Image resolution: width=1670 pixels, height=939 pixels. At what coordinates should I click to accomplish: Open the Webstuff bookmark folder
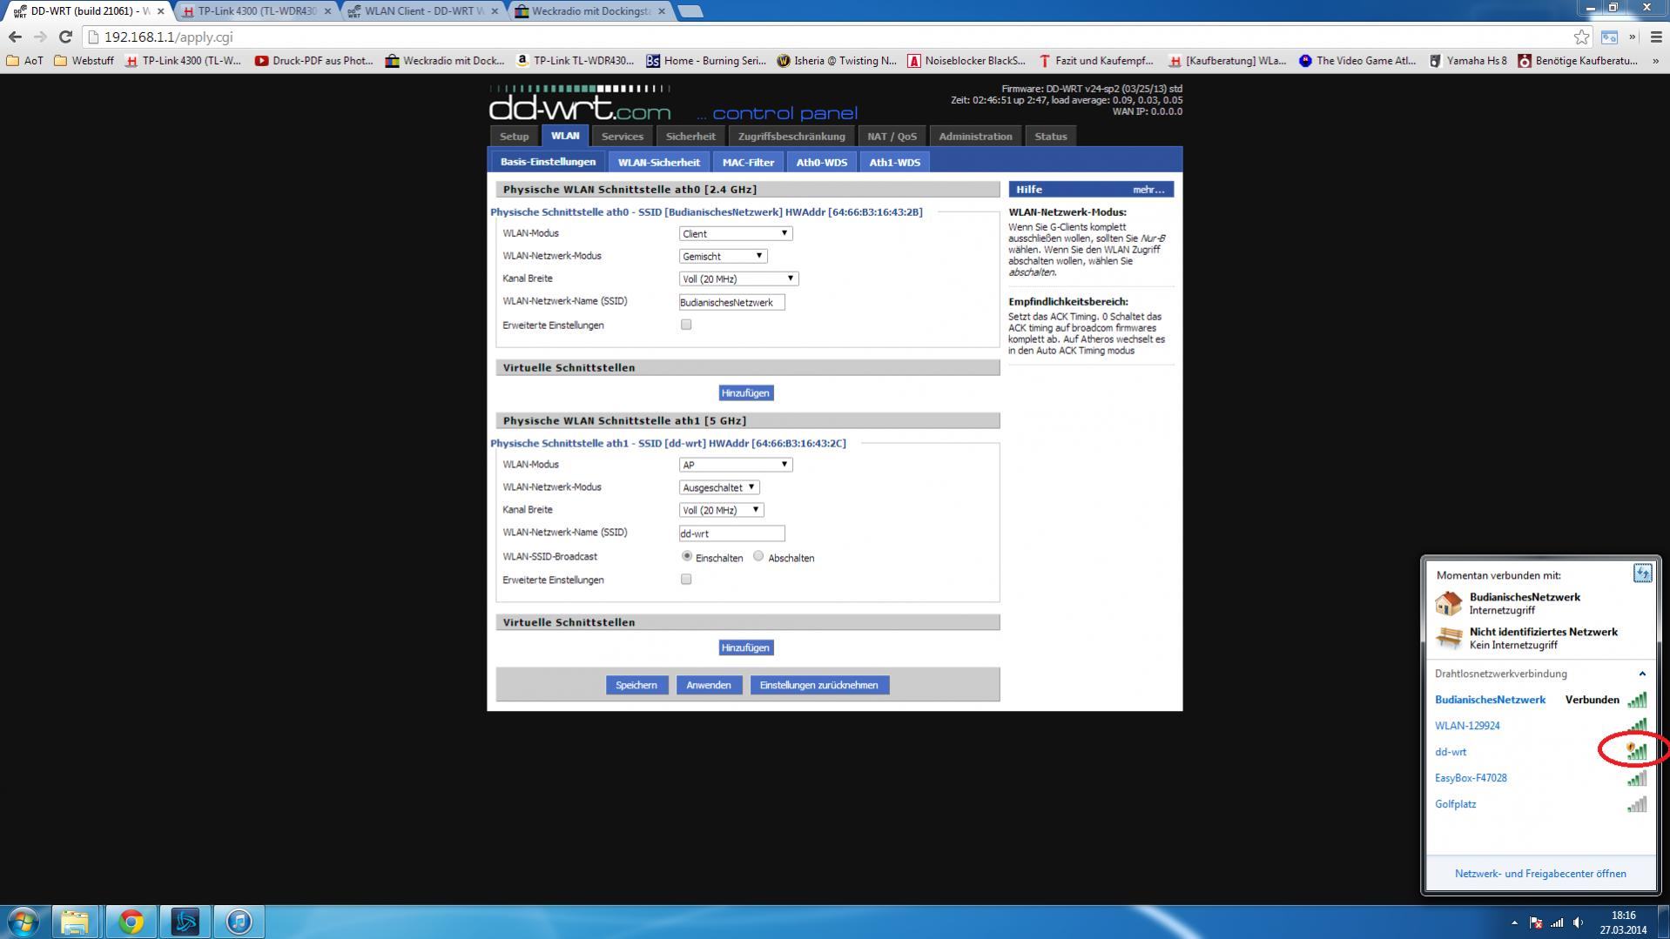pos(84,61)
